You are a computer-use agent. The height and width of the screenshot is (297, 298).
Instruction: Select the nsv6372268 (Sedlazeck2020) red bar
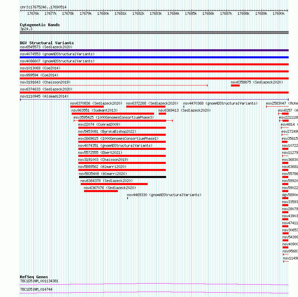coord(146,107)
